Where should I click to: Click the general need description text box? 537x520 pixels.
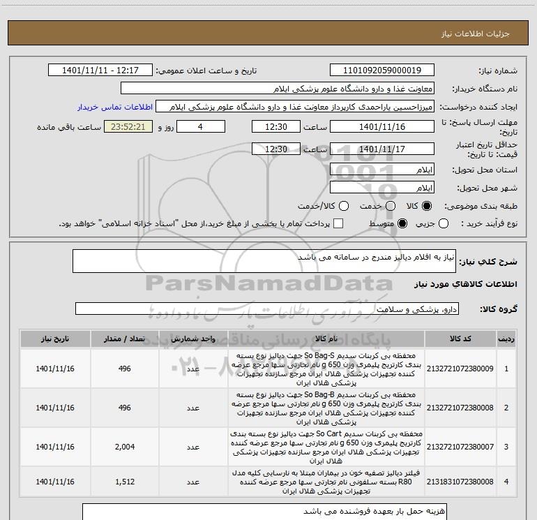(x=264, y=261)
